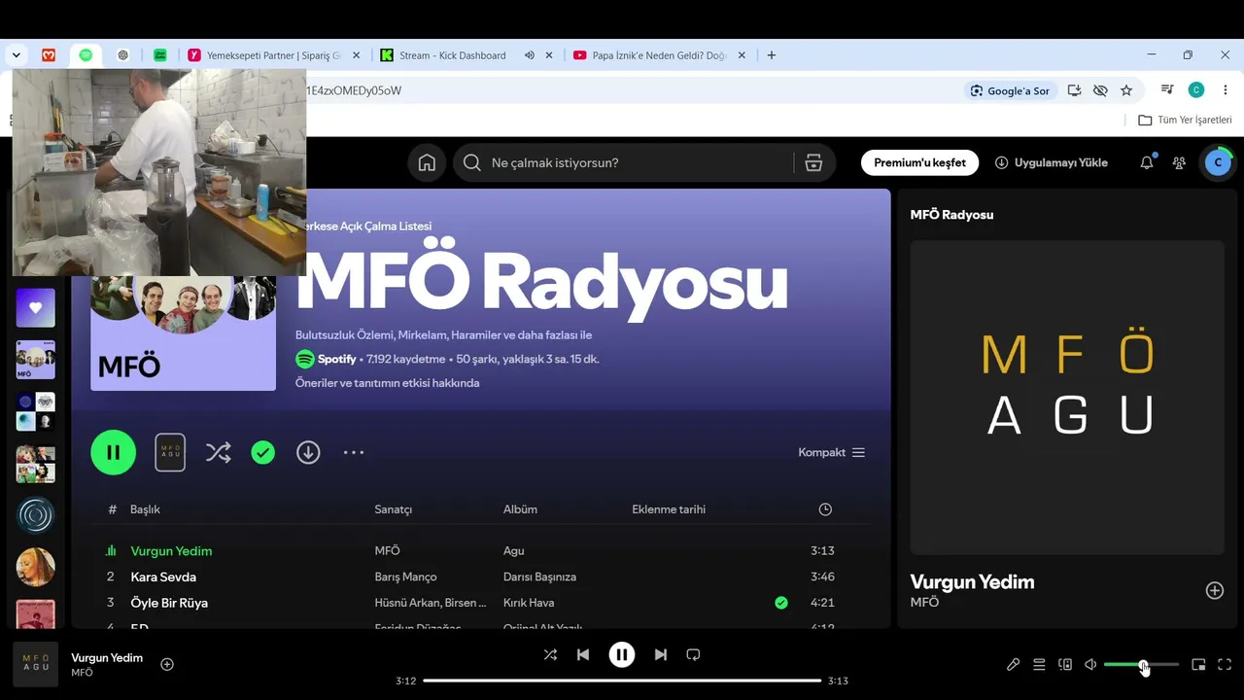
Task: Click Vurgun Yedim title in right panel
Action: (x=972, y=581)
